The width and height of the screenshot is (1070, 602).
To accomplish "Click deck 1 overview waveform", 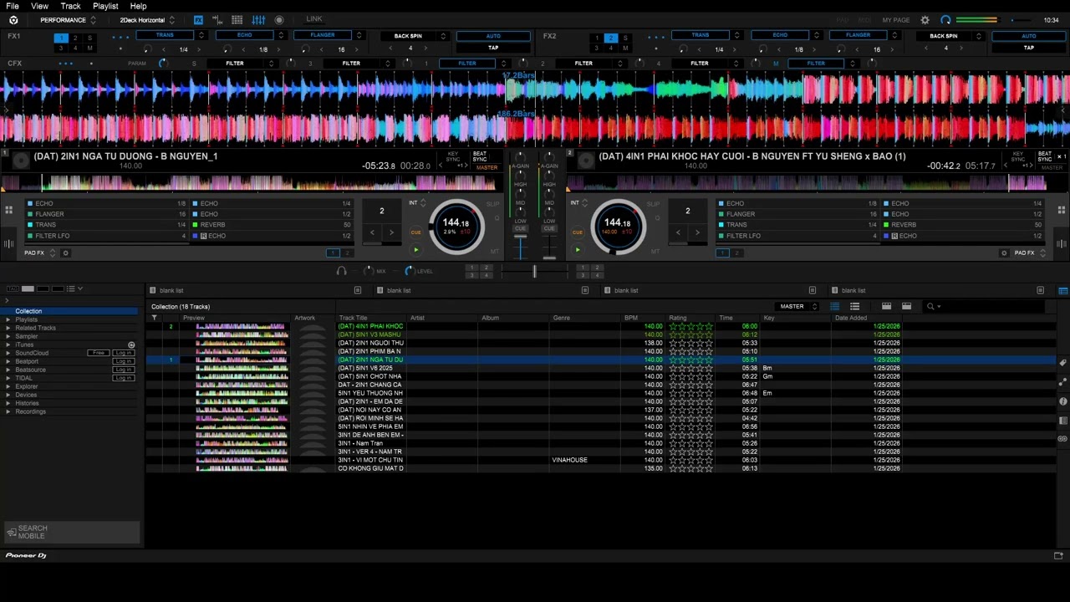I will point(251,182).
